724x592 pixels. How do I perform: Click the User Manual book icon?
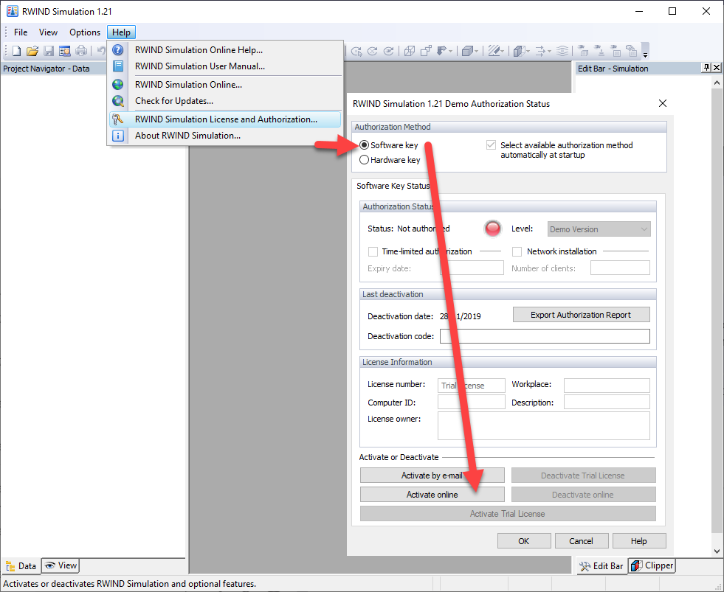118,66
